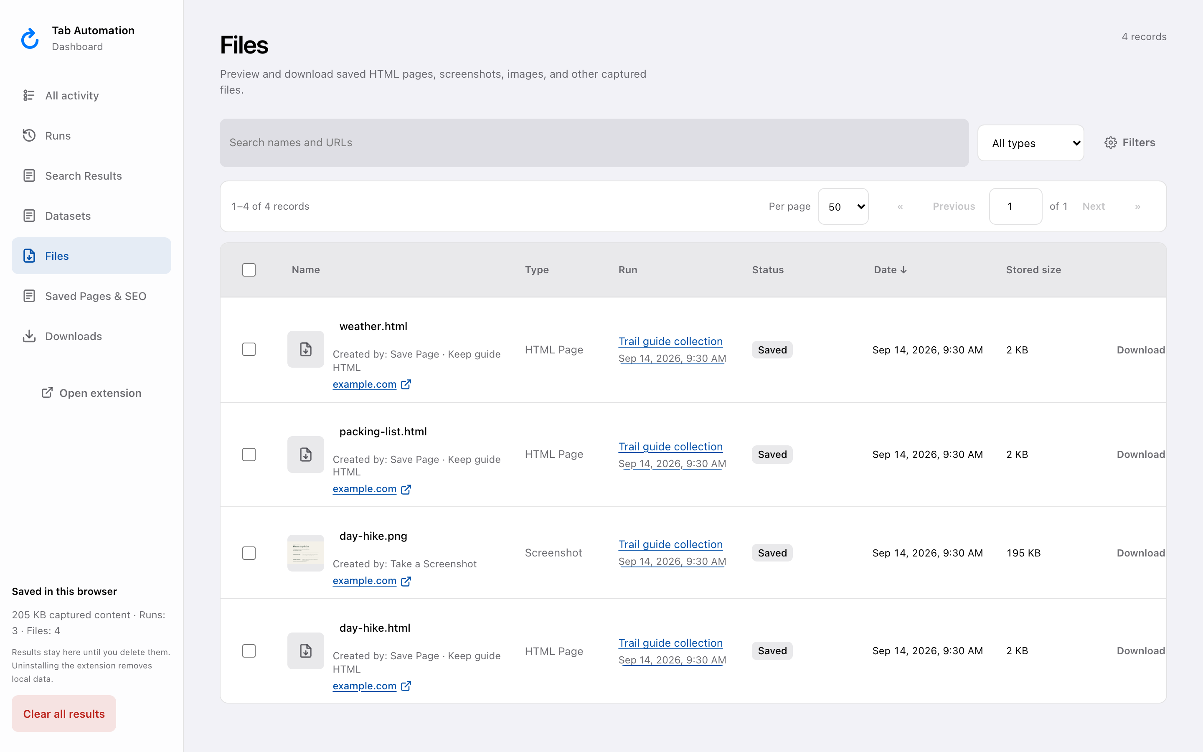Click the Filters button
The image size is (1203, 752).
click(x=1129, y=143)
